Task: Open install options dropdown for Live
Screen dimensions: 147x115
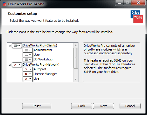Action: point(28,79)
